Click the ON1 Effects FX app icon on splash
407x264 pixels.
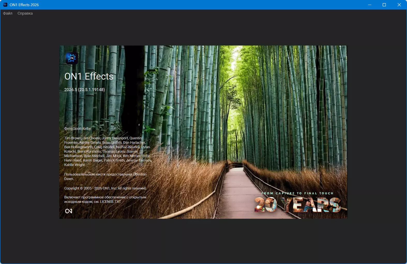pos(72,58)
